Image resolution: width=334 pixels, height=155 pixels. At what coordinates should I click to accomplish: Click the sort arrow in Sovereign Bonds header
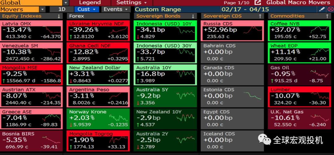click(x=193, y=16)
